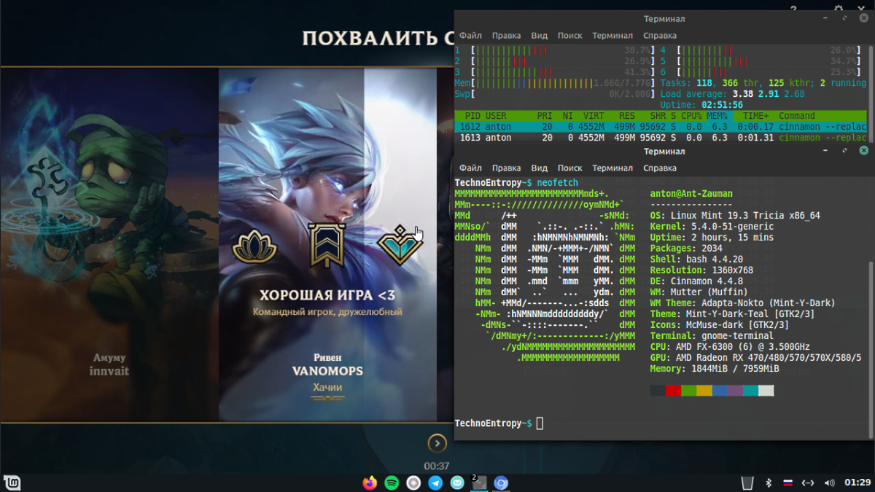This screenshot has width=875, height=492.
Task: Click the anton@Ant-Zauman line in neofetch
Action: tap(691, 194)
